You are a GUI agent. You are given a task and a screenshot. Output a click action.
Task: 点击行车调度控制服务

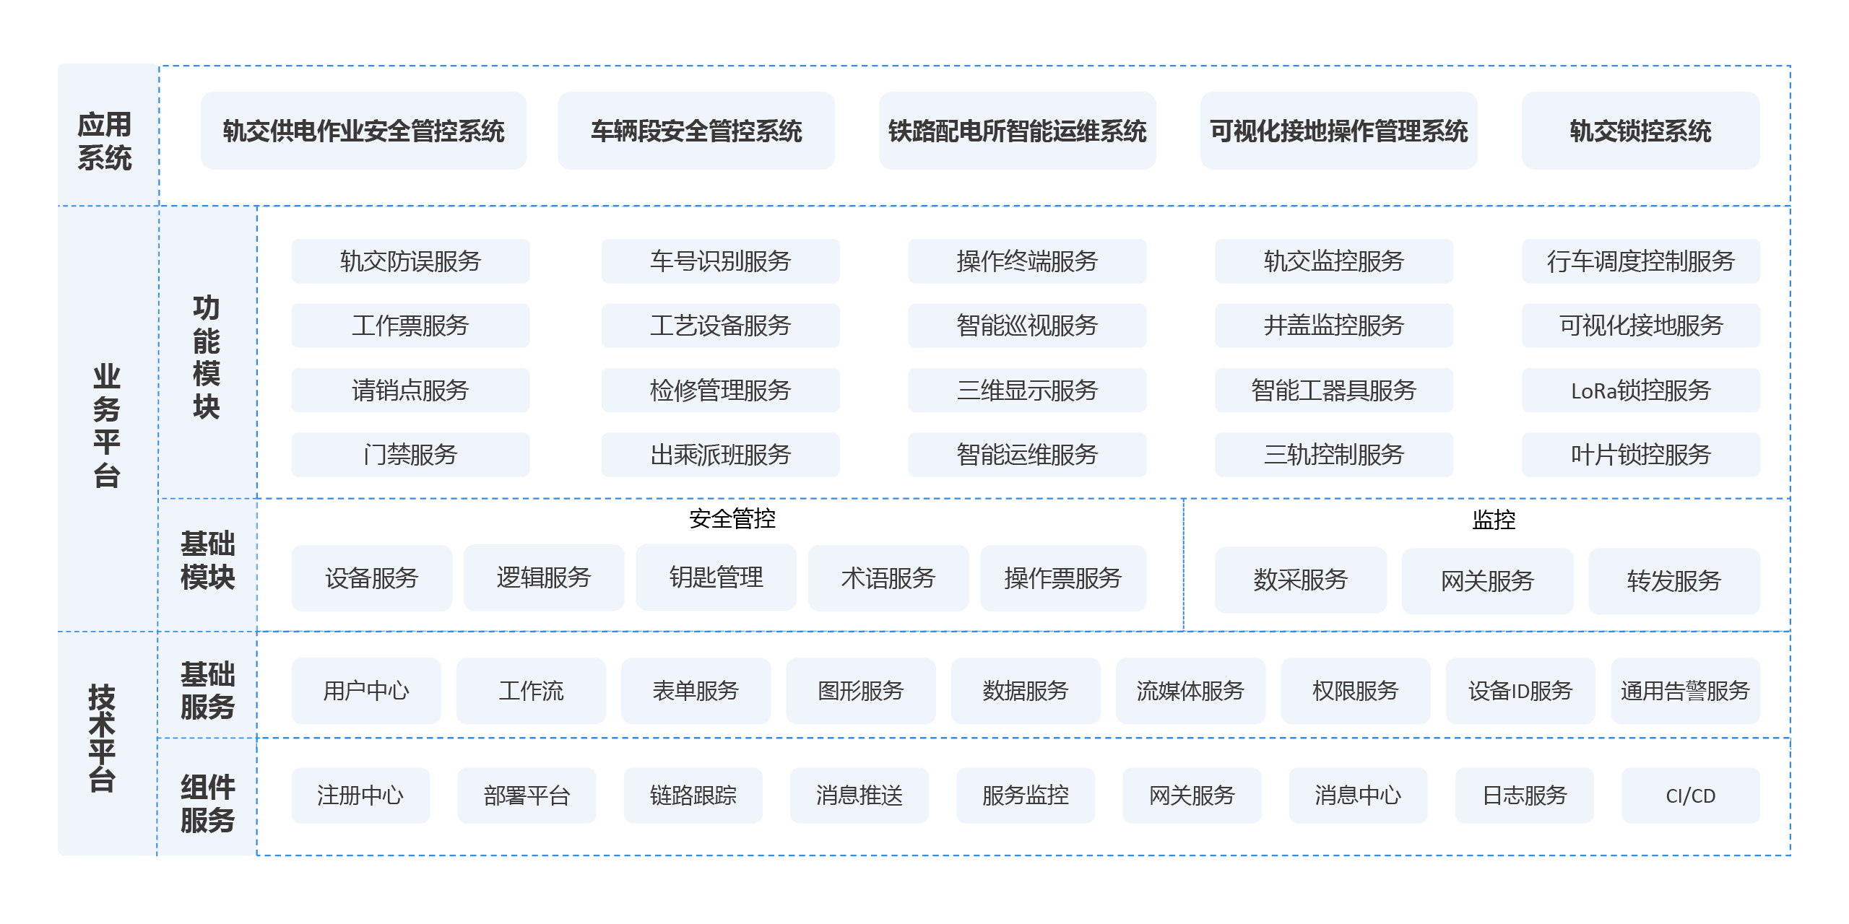pos(1640,262)
